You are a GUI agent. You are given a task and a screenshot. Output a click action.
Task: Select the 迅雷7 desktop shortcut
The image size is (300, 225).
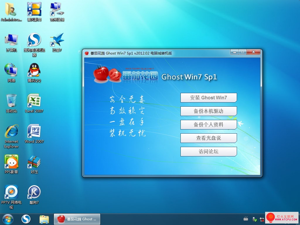[x=57, y=42]
